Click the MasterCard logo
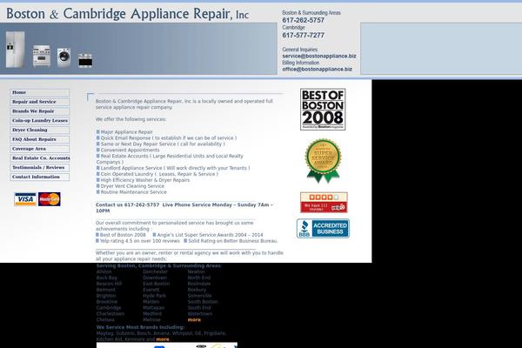 click(x=50, y=199)
